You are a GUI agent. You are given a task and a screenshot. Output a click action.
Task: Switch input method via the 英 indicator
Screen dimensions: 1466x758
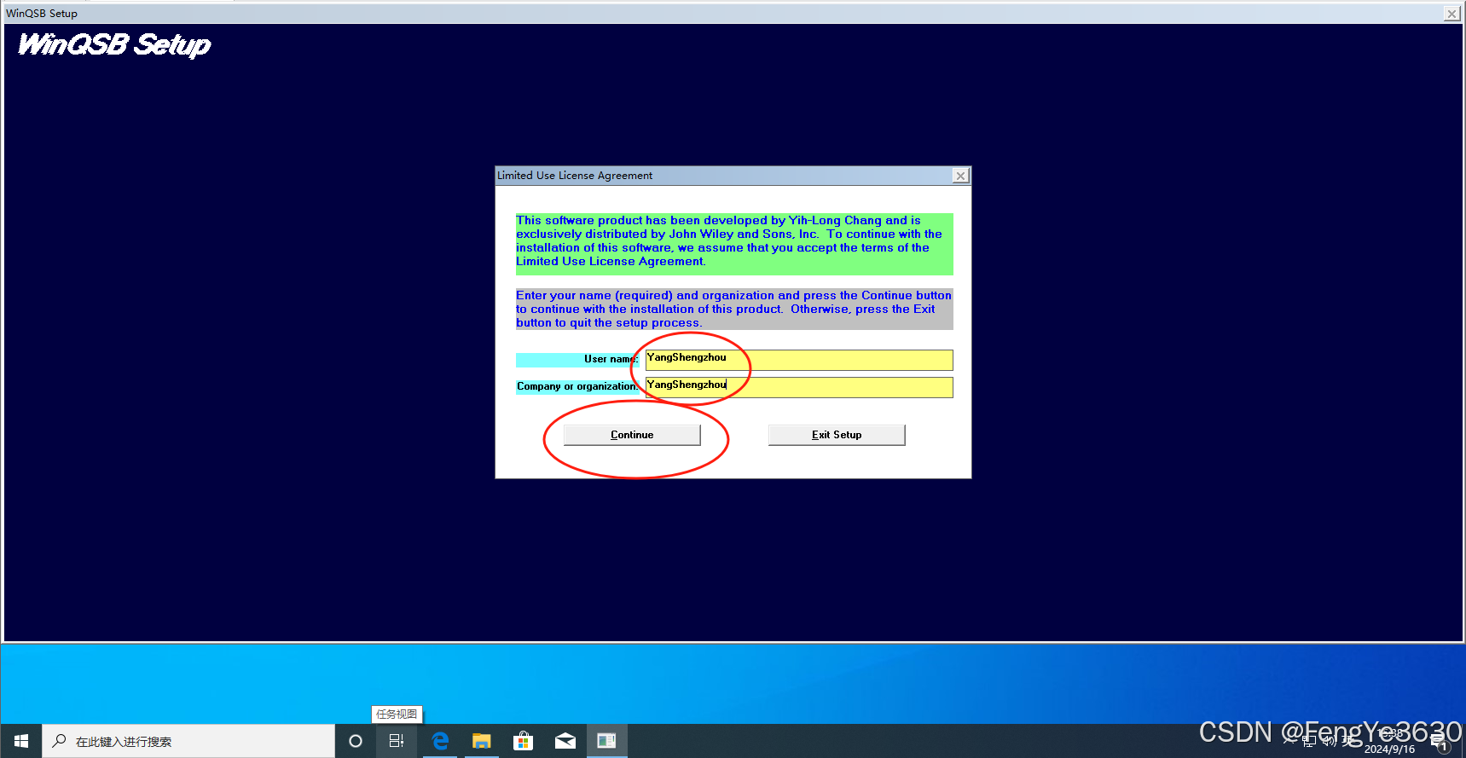point(1348,741)
